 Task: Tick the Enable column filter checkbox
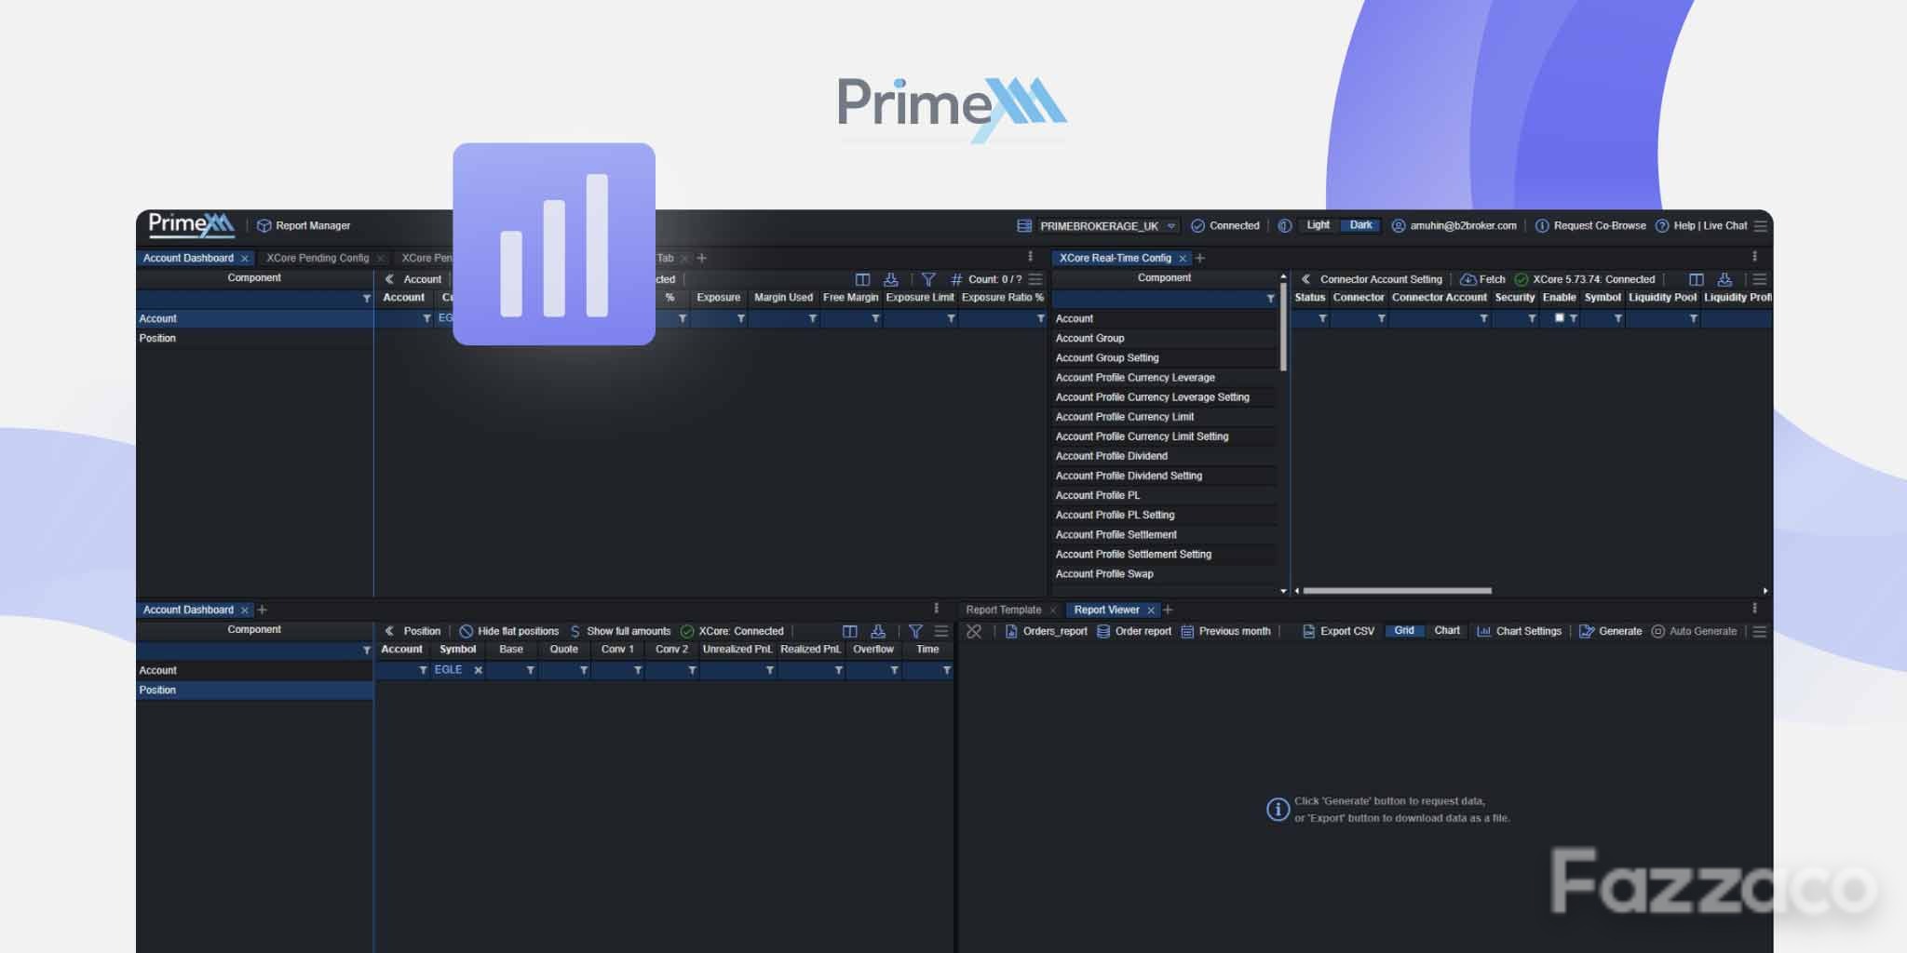(x=1560, y=318)
